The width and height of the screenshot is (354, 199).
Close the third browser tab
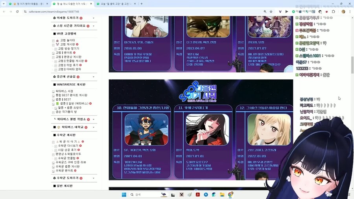tap(135, 4)
